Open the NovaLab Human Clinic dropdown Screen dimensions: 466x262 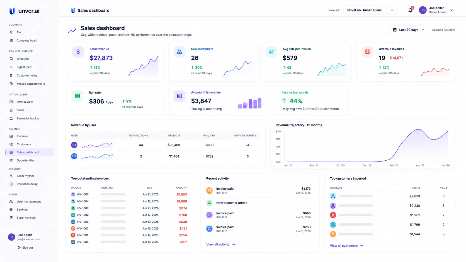coord(370,10)
